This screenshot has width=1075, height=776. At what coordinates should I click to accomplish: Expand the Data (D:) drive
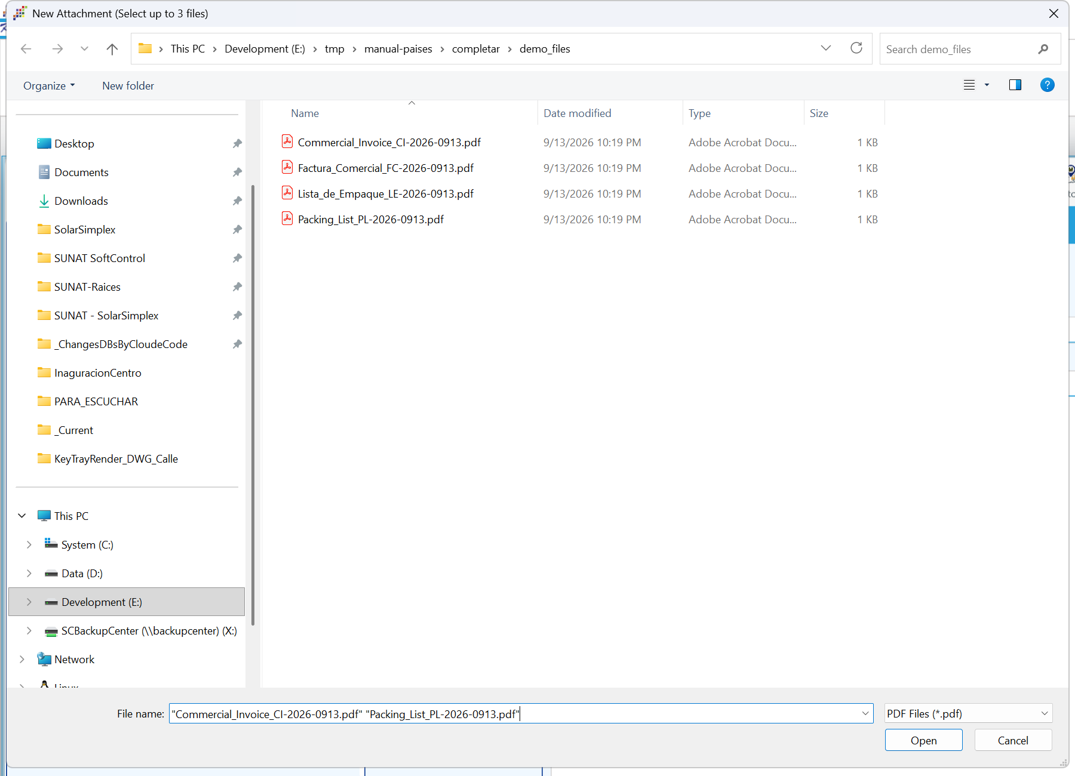click(29, 573)
